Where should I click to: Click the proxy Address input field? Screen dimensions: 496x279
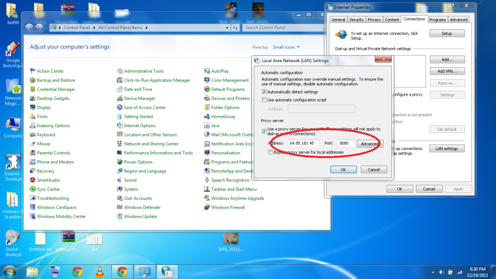(303, 143)
